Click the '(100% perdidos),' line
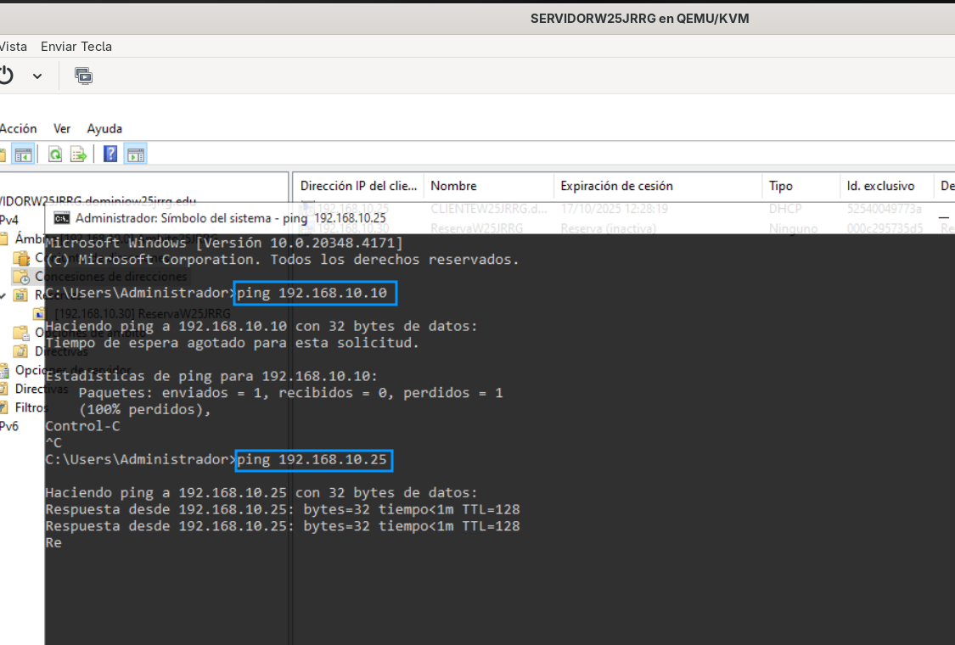Screen dimensions: 955x645 click(x=145, y=409)
